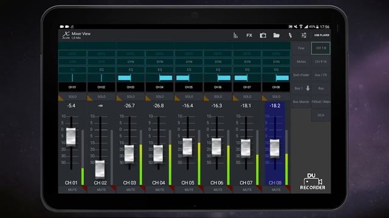Open the meters view icon
The width and height of the screenshot is (389, 218).
tap(235, 35)
